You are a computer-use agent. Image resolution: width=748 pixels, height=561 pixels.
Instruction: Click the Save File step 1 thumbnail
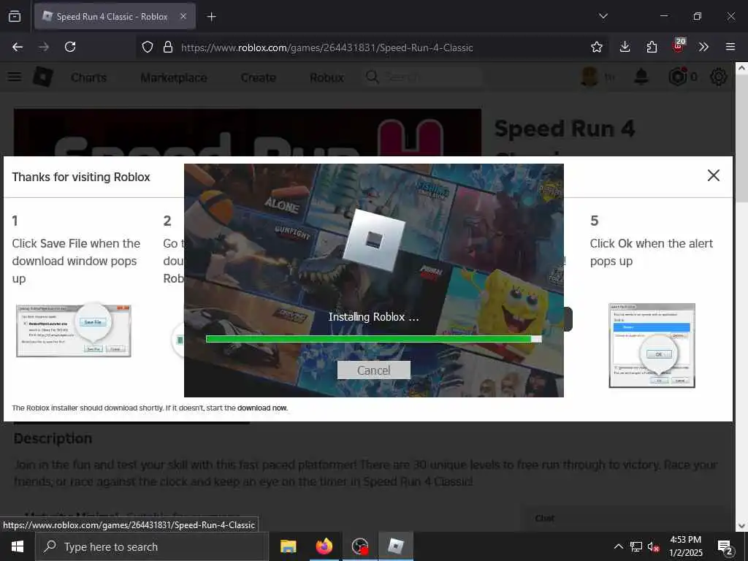pos(74,331)
